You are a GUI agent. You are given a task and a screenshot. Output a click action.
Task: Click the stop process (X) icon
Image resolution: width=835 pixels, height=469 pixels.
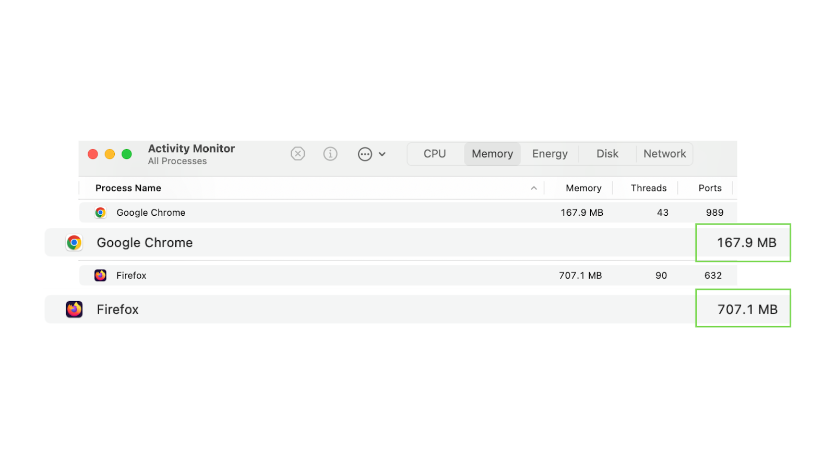pyautogui.click(x=297, y=154)
